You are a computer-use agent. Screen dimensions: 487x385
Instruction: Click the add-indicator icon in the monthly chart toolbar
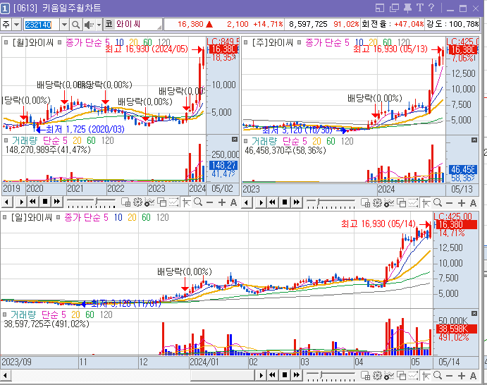[x=149, y=202]
